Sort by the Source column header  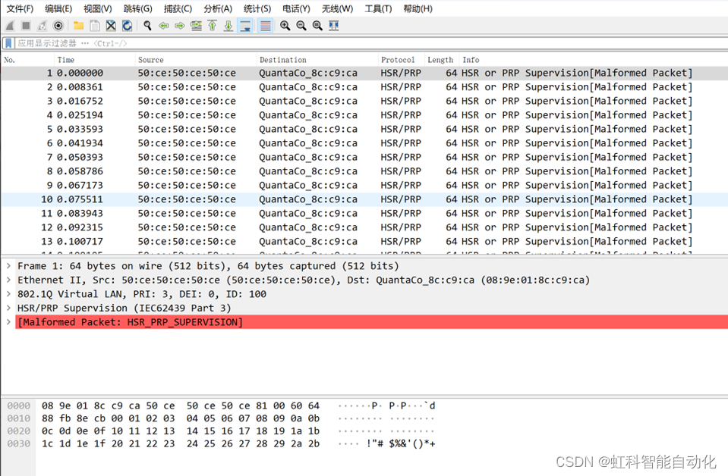[195, 60]
